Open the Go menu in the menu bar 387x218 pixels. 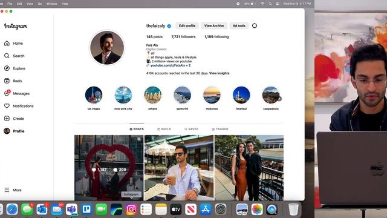coord(40,4)
